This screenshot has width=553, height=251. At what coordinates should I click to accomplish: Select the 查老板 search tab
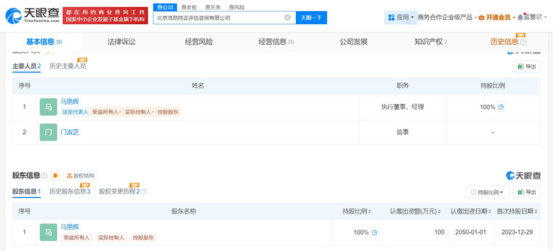click(x=189, y=7)
